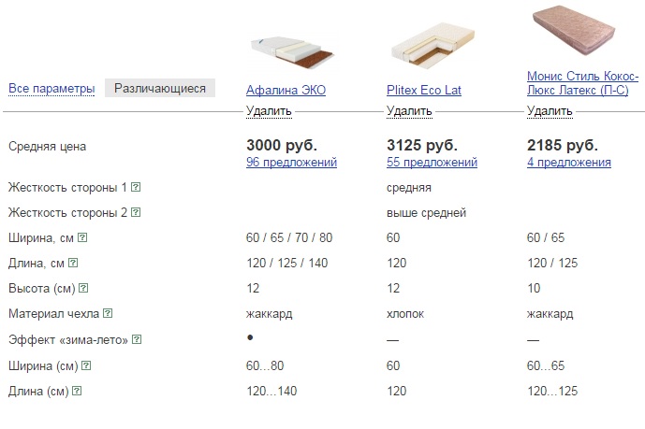Remove Афалина ЭКО from comparison
645x429 pixels.
pos(269,111)
